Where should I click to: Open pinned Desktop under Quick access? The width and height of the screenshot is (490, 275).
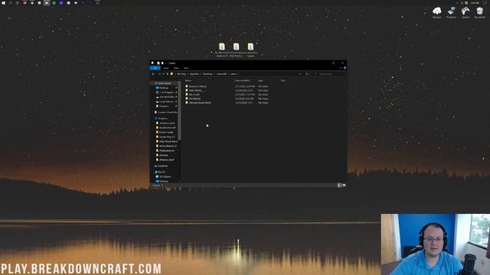tap(164, 88)
